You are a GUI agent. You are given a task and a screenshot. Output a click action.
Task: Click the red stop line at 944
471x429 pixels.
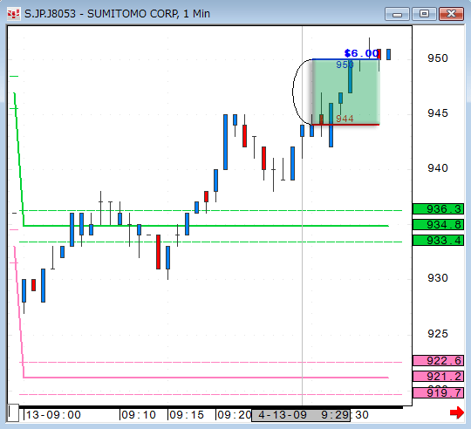click(x=346, y=125)
